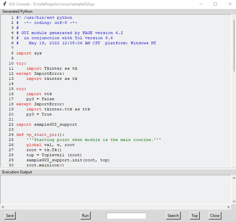Focus the search text entry field
236x222 pixels.
tap(126, 216)
